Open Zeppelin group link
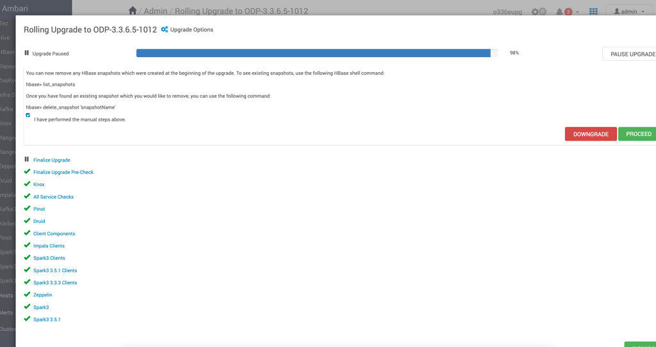Image resolution: width=656 pixels, height=347 pixels. (x=43, y=295)
